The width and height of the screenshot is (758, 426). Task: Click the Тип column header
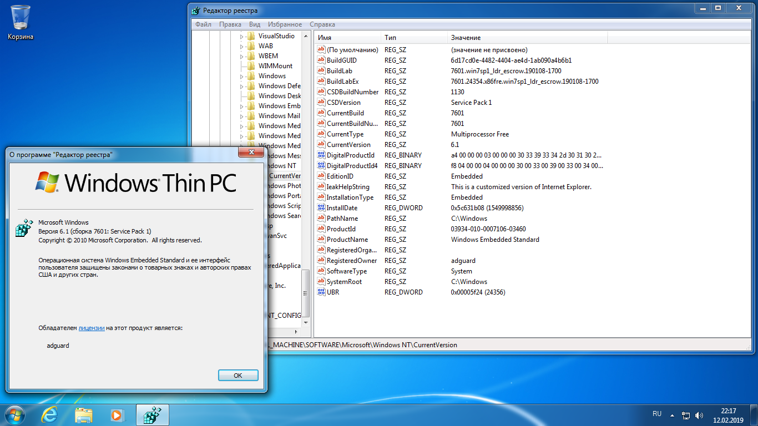click(x=414, y=38)
